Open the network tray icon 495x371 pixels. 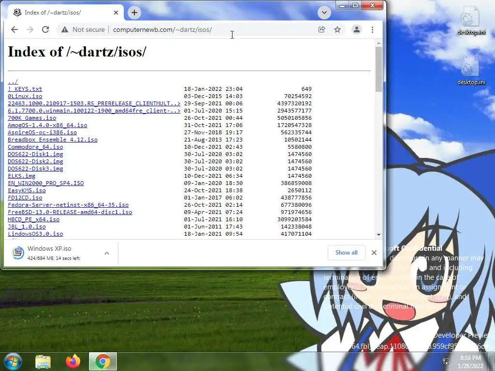[446, 361]
